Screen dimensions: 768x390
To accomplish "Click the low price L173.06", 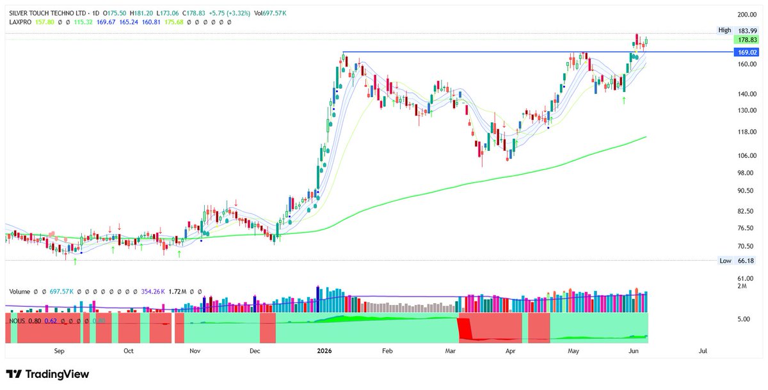I will pyautogui.click(x=166, y=13).
